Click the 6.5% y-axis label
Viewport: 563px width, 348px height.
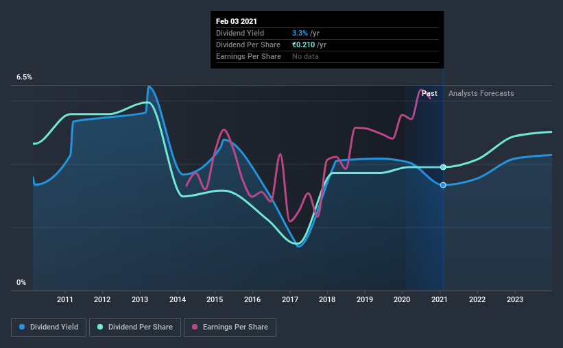(24, 77)
